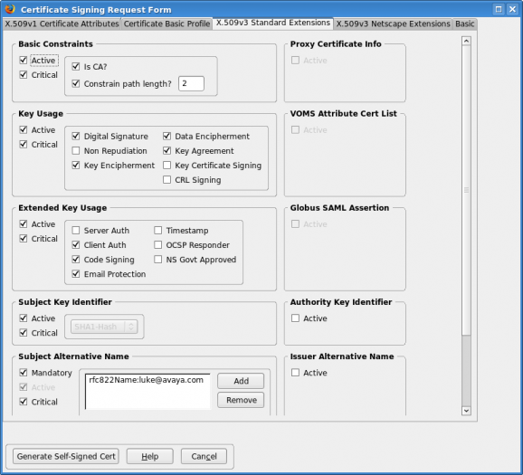This screenshot has height=475, width=523.
Task: Activate Authority Key Identifier
Action: (x=295, y=318)
